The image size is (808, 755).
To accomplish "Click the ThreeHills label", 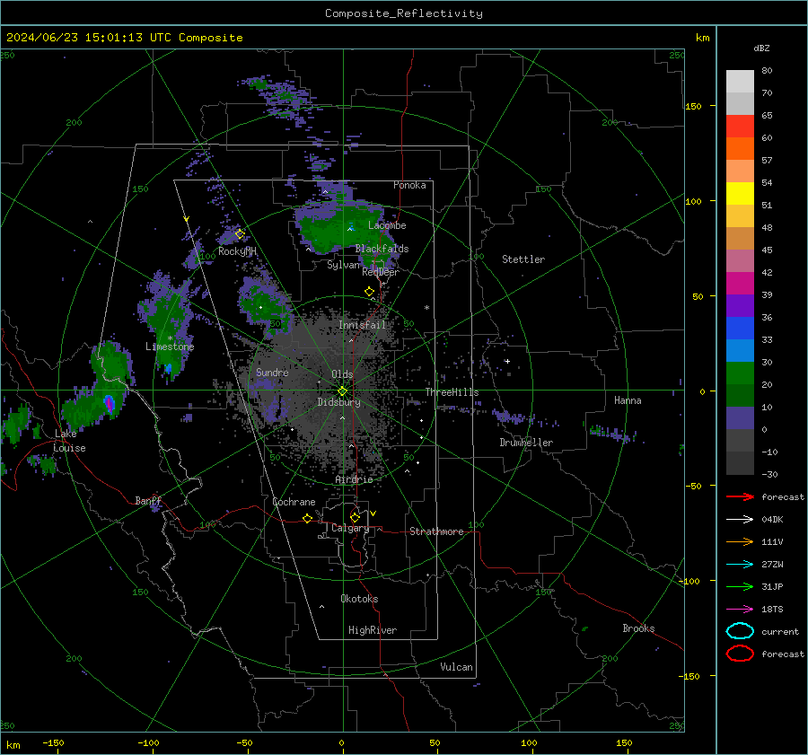I will [x=452, y=392].
